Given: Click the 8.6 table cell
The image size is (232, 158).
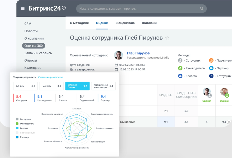Looking at the screenshot, I should 186,122.
